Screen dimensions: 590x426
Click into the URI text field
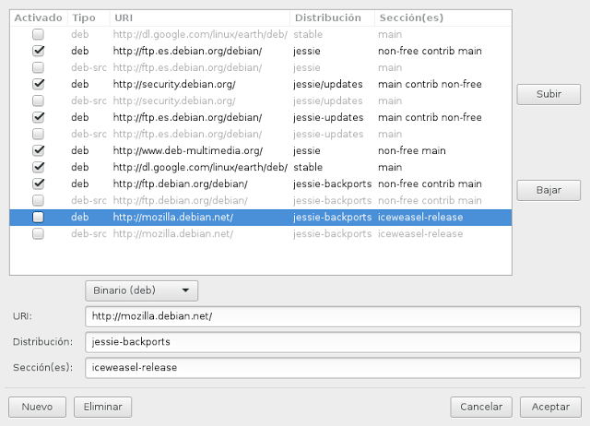click(x=332, y=316)
